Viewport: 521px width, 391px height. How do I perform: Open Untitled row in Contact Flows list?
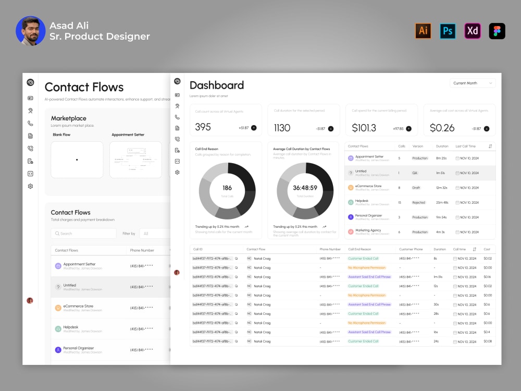pos(110,287)
